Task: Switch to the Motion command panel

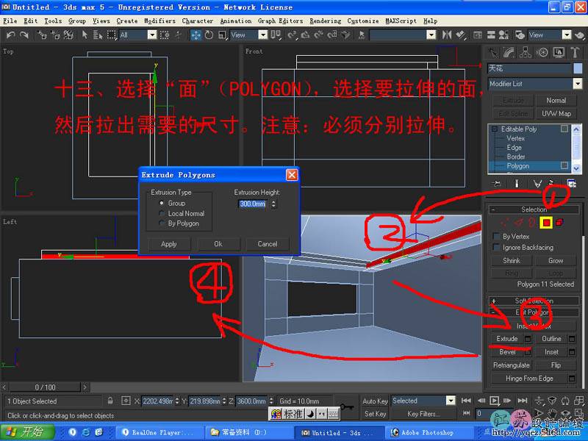Action: click(542, 52)
